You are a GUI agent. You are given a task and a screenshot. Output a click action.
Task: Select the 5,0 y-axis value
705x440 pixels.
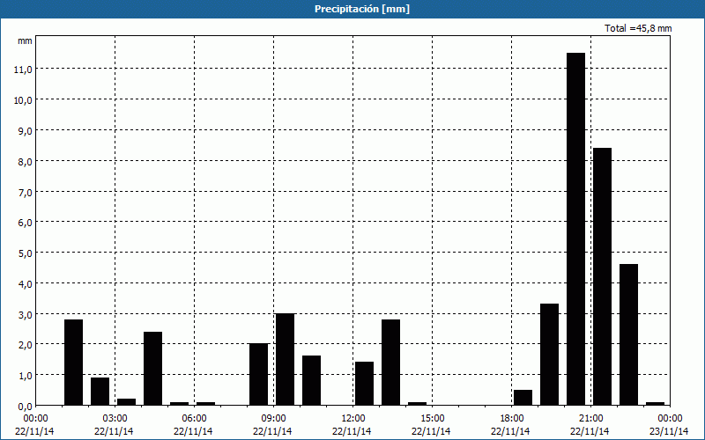pos(25,253)
